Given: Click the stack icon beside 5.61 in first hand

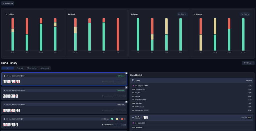Looking at the screenshot, I should pos(21,76).
